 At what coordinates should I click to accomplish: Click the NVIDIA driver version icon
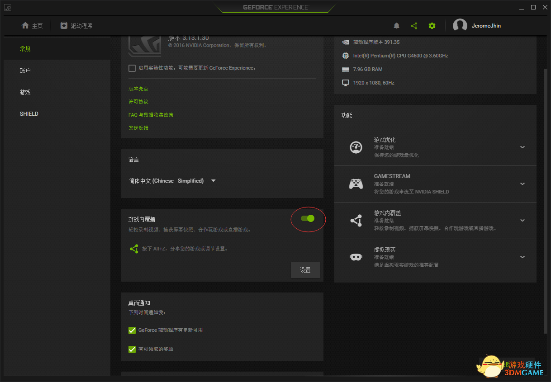[x=346, y=42]
